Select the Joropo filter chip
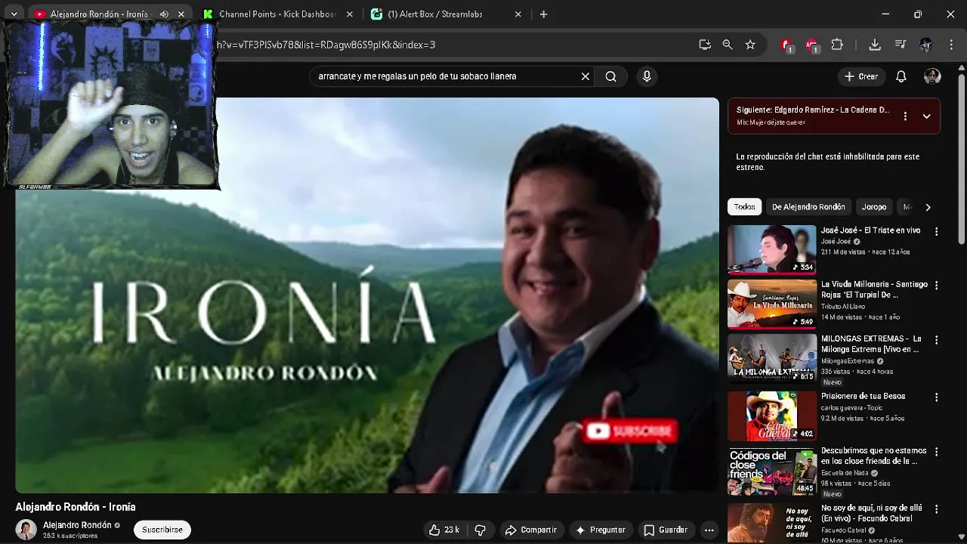The height and width of the screenshot is (544, 967). [874, 207]
